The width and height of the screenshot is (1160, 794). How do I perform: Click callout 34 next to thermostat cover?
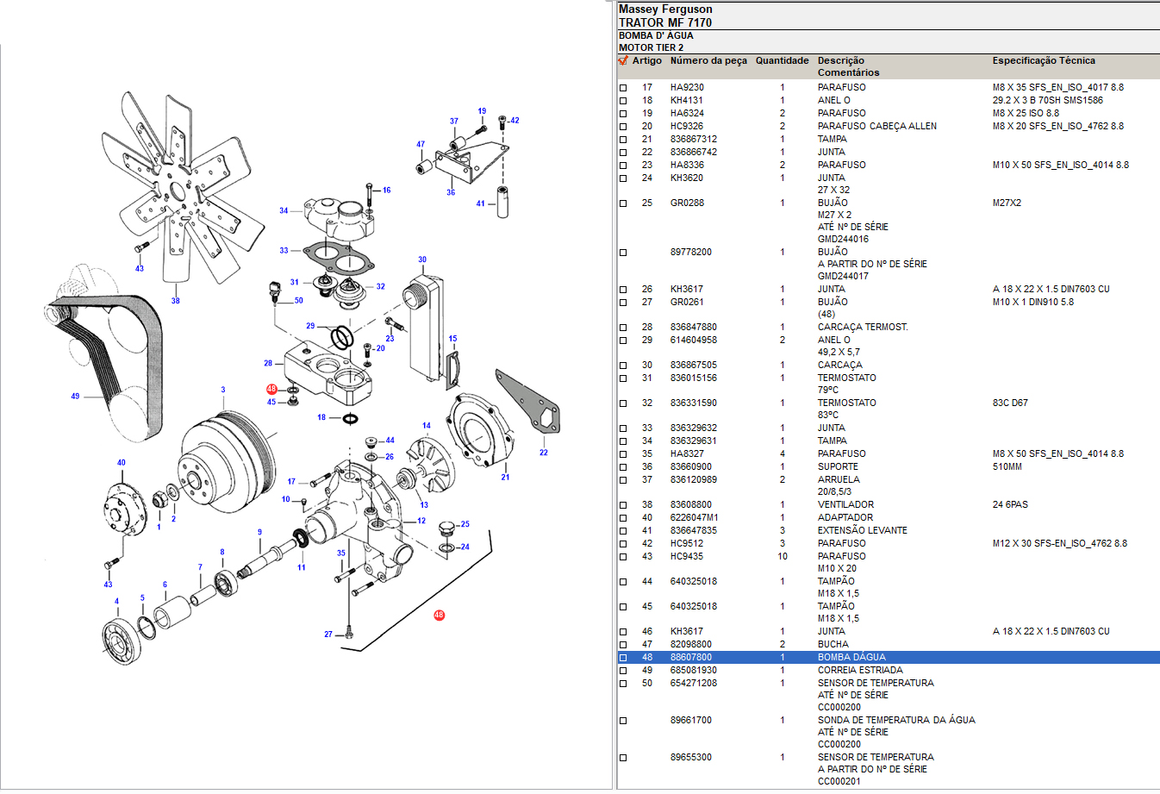(284, 210)
